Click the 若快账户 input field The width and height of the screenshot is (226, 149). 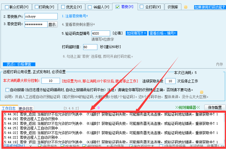pos(41,16)
